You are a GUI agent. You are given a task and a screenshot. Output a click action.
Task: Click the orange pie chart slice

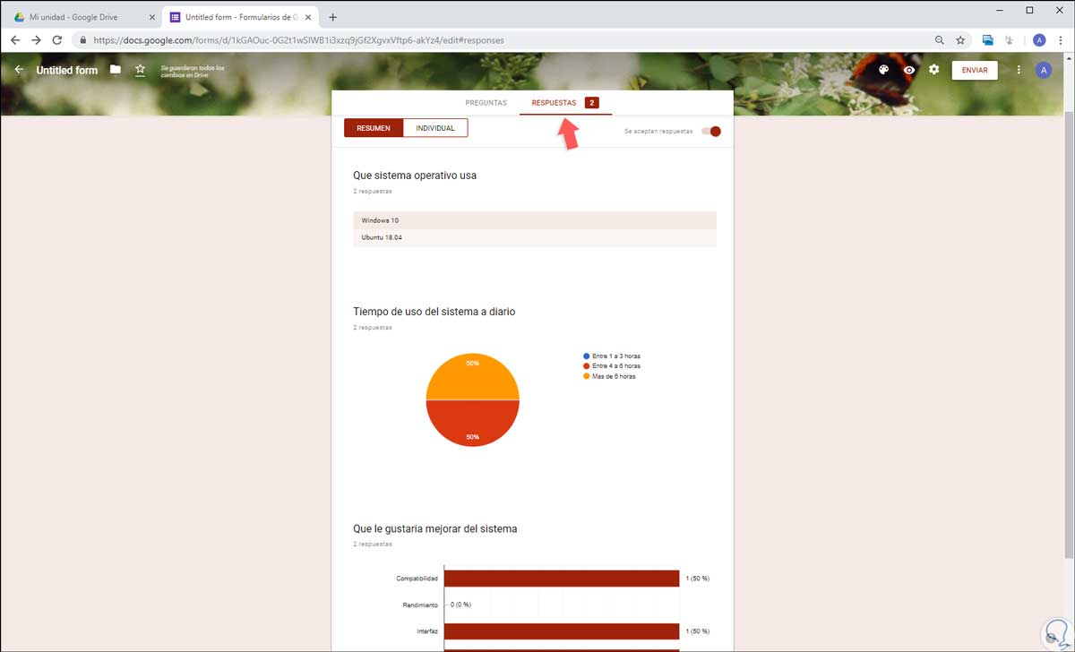click(x=472, y=376)
